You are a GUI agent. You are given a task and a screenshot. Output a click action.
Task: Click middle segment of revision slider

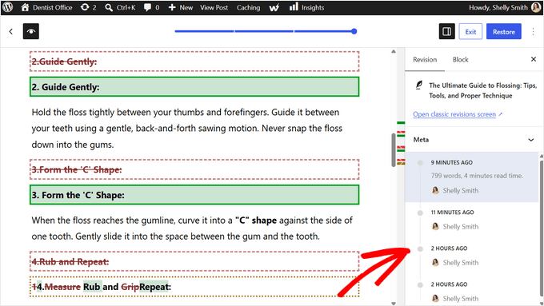point(264,31)
